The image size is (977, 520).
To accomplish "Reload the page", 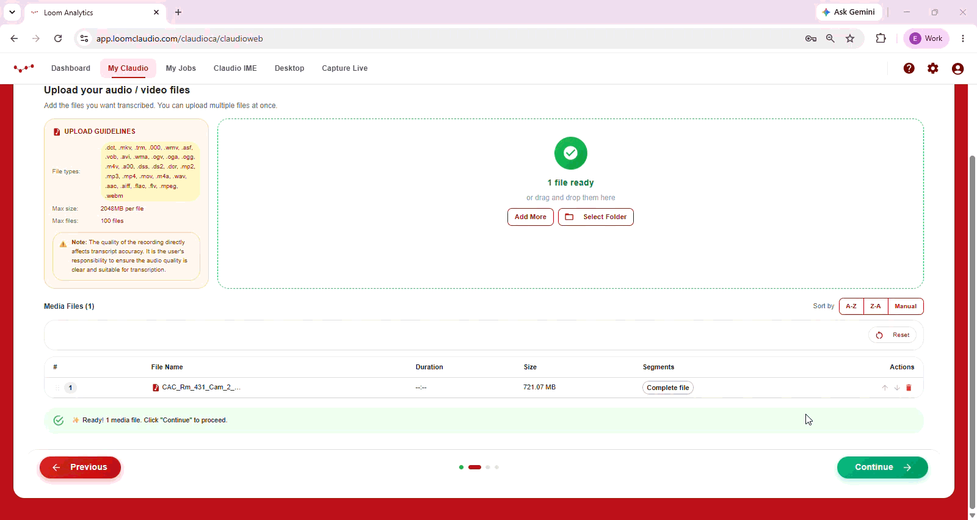I will (x=58, y=38).
